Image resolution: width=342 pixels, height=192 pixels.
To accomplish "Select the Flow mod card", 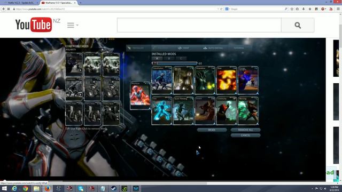I will coord(227,80).
